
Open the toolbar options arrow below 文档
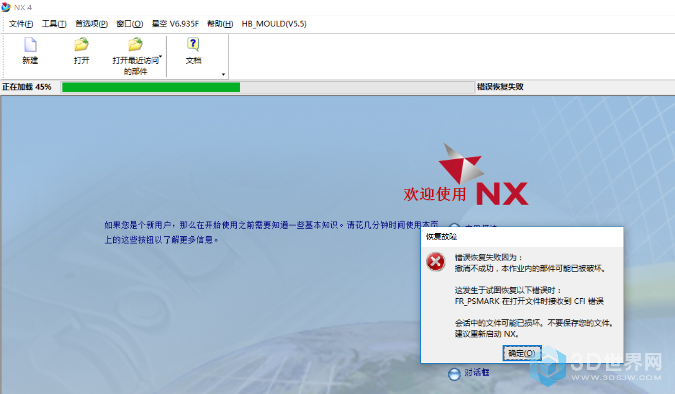(x=223, y=75)
